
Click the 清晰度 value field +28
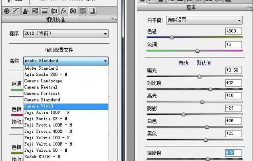[233, 153]
